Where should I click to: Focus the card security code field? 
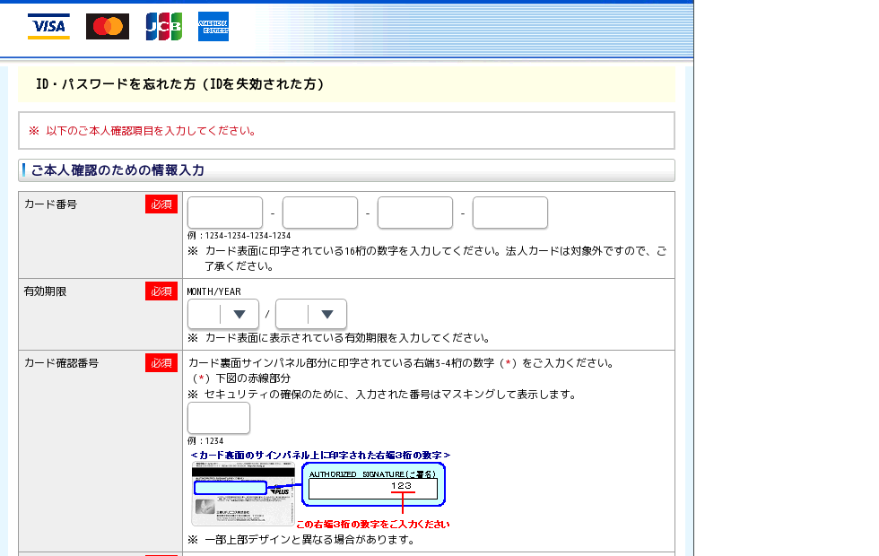pos(219,418)
